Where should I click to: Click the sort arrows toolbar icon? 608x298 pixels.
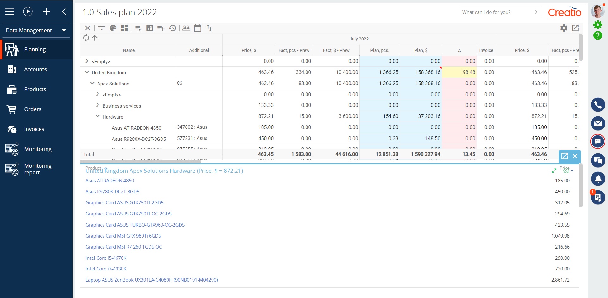(209, 28)
